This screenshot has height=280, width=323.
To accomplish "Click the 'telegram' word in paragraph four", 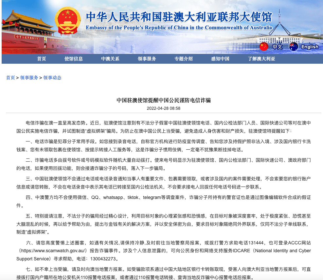I will point(152,197).
